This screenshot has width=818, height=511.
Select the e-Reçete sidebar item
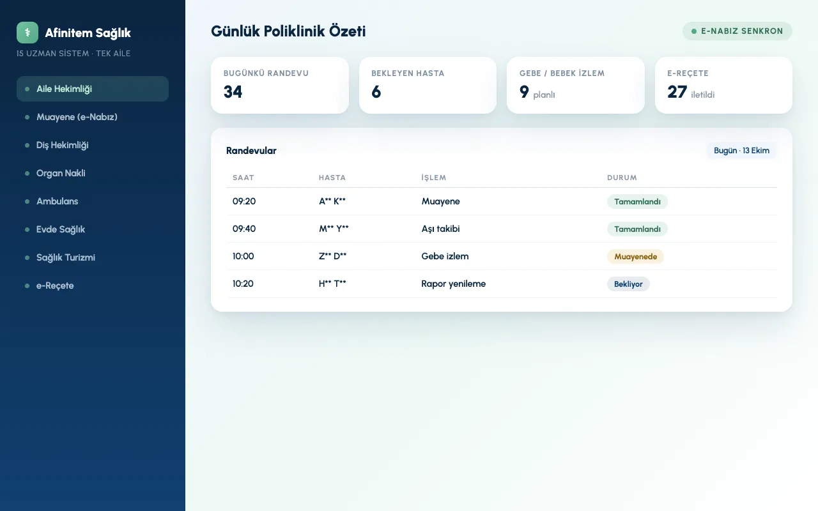pyautogui.click(x=93, y=286)
